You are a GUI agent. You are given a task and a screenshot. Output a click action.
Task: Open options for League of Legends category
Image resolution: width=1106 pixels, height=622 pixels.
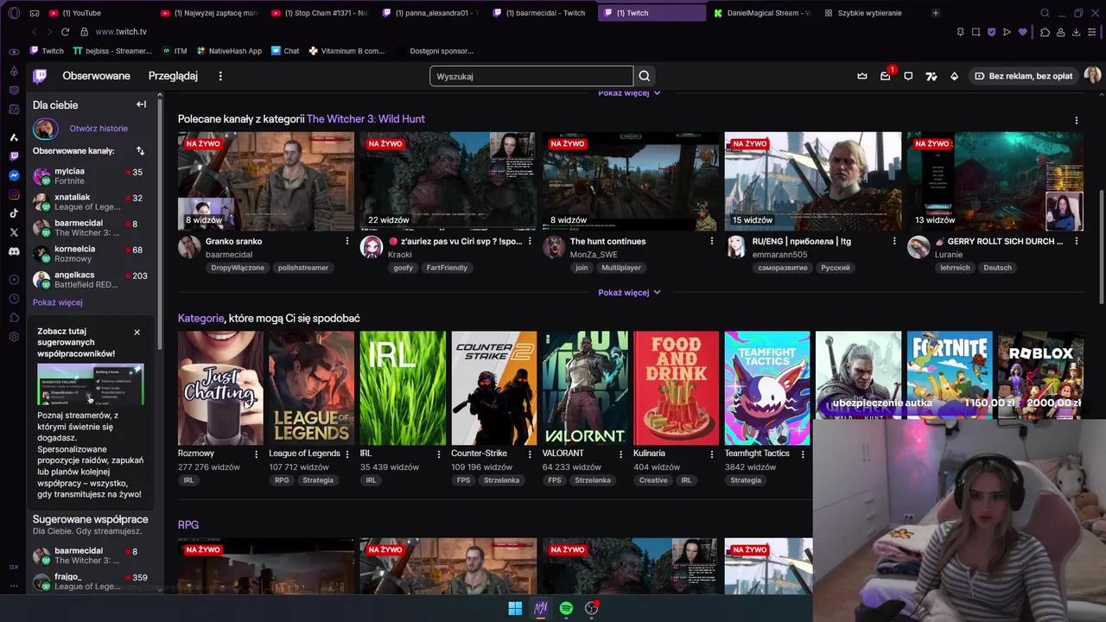(347, 454)
